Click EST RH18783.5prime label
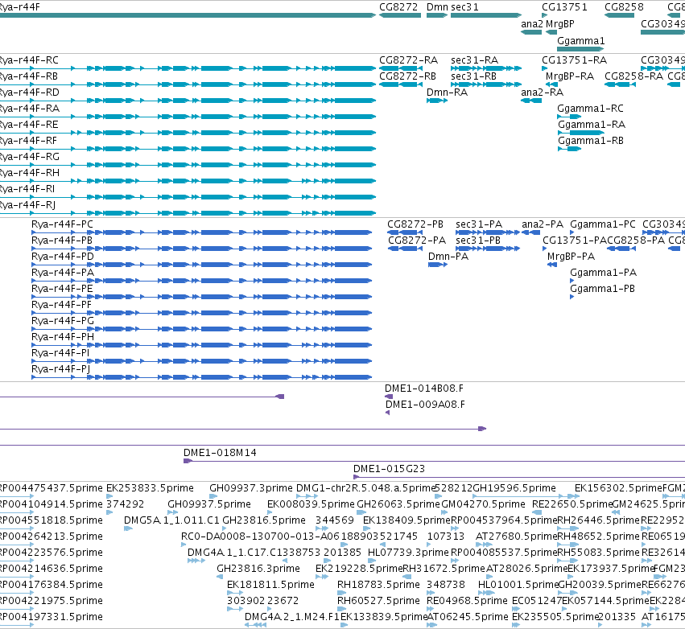The width and height of the screenshot is (685, 629). pos(378,585)
